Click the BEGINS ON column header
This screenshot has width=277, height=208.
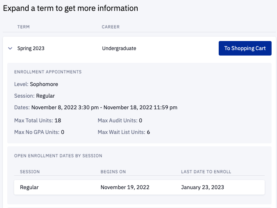pyautogui.click(x=113, y=172)
